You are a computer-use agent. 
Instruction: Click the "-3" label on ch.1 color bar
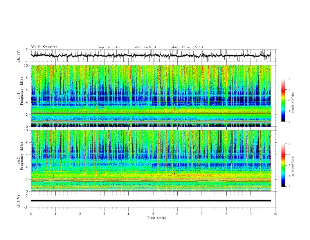[x=289, y=79]
